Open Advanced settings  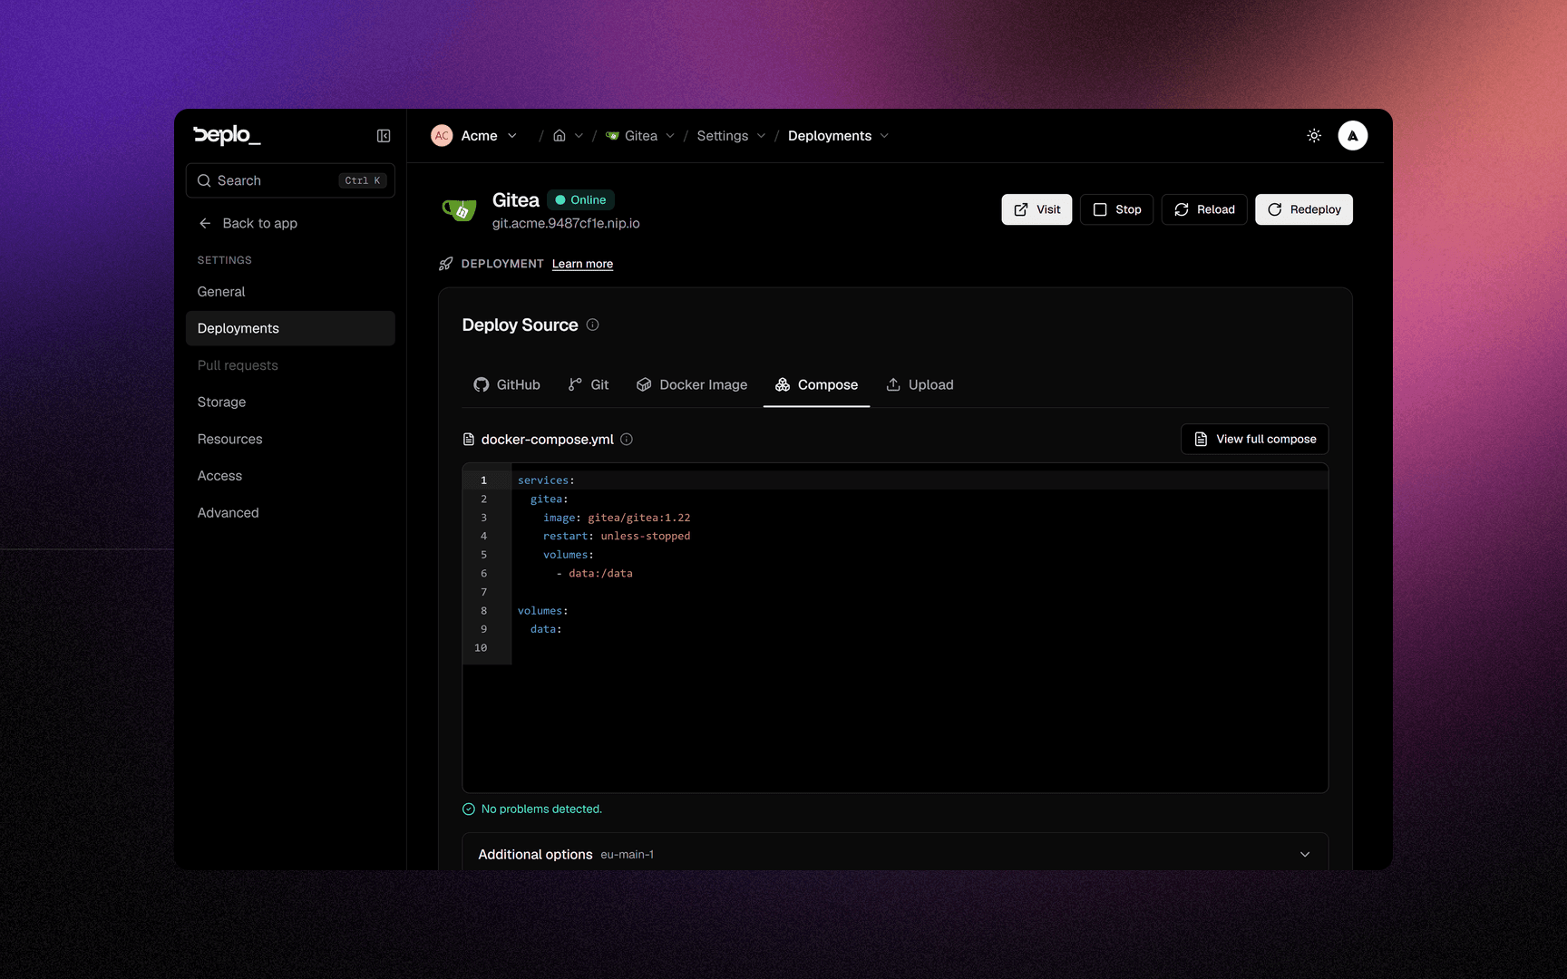pos(290,513)
